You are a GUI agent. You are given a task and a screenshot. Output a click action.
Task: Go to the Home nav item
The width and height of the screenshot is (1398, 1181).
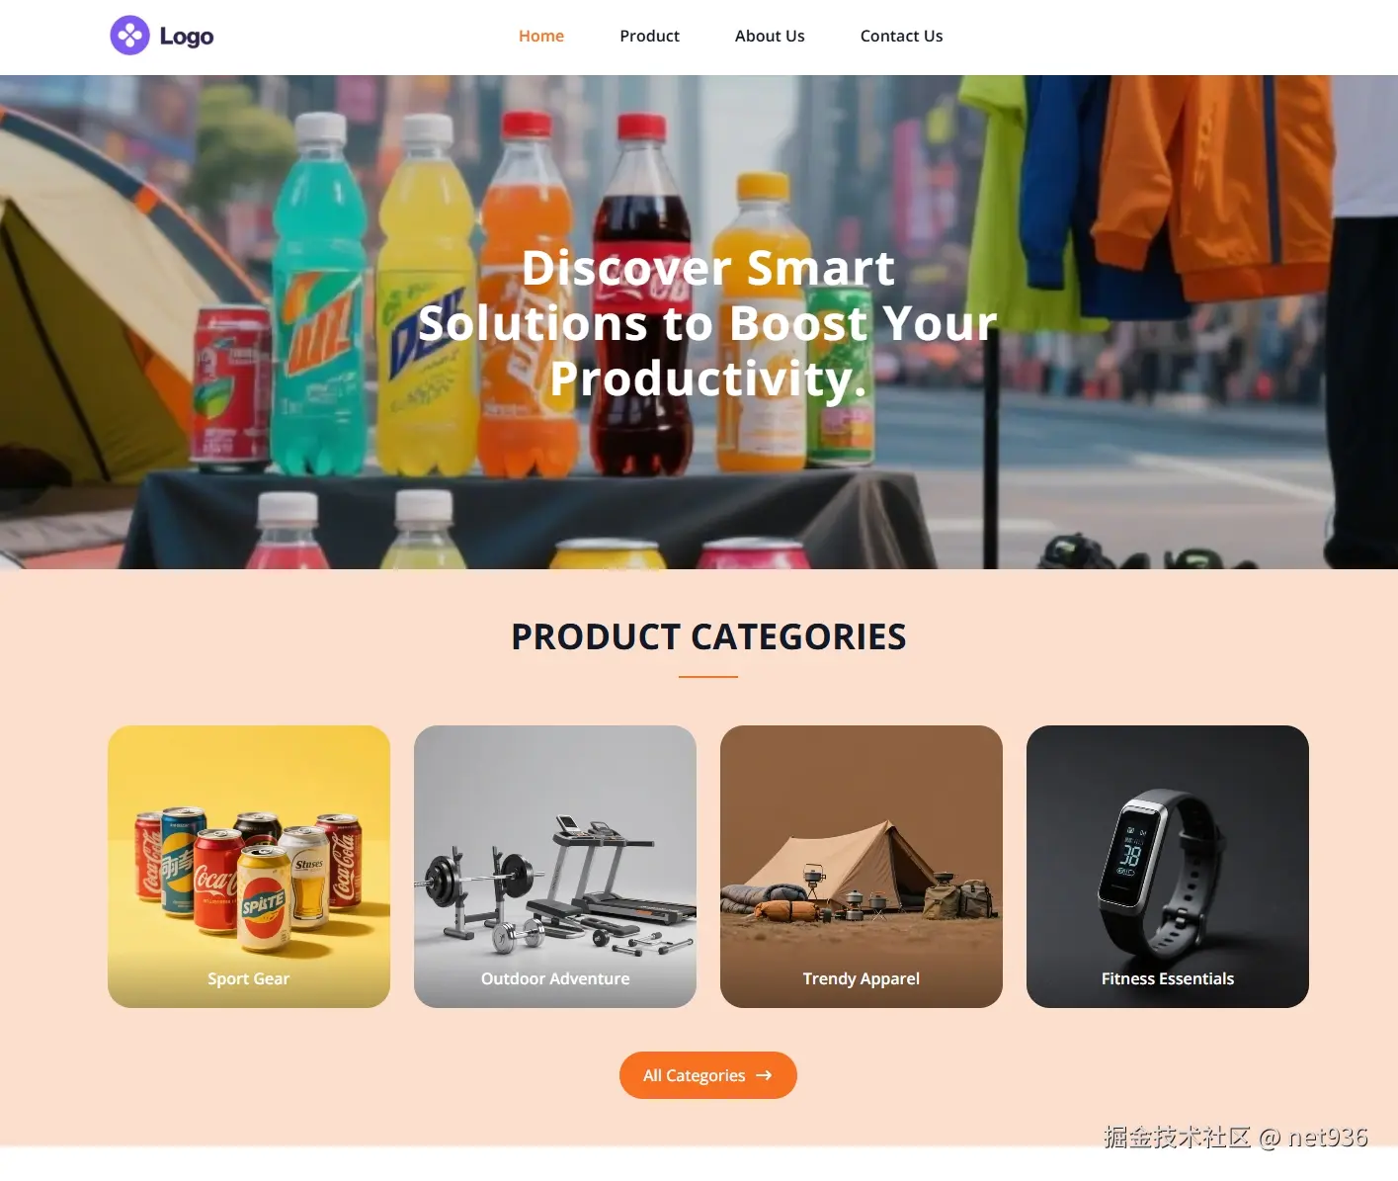[541, 36]
